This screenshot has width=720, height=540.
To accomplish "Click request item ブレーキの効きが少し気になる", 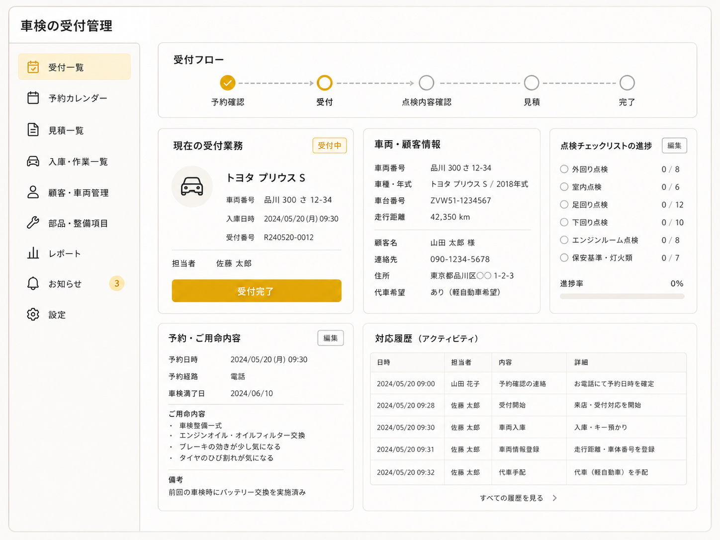I will coord(230,447).
